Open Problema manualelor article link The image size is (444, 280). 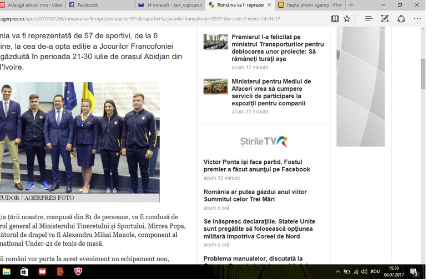253,258
